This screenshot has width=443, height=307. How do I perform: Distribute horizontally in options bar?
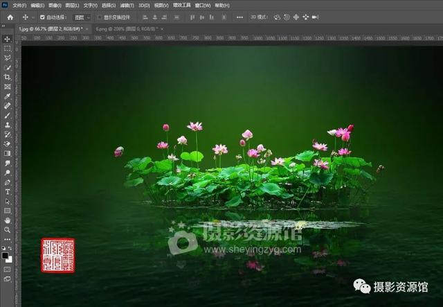point(224,17)
